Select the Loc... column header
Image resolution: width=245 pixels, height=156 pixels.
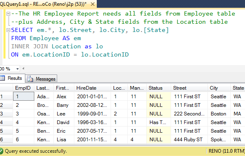(119, 88)
